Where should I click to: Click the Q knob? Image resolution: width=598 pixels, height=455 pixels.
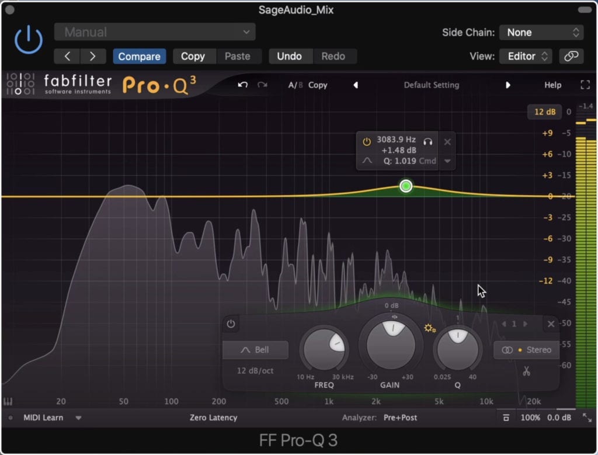(458, 349)
